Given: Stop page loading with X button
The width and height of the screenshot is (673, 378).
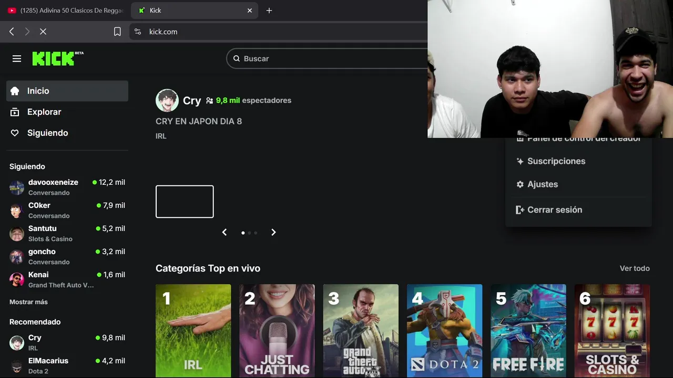Looking at the screenshot, I should pos(43,31).
